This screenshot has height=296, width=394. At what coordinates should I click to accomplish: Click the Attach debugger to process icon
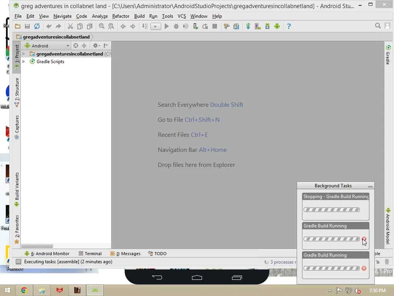(195, 26)
